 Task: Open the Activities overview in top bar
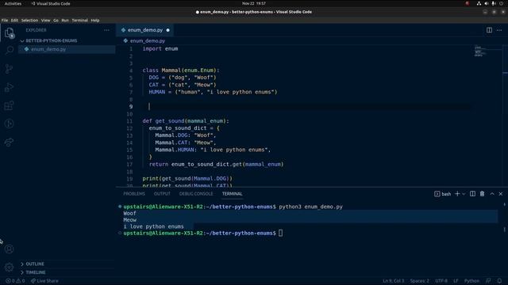[x=13, y=3]
